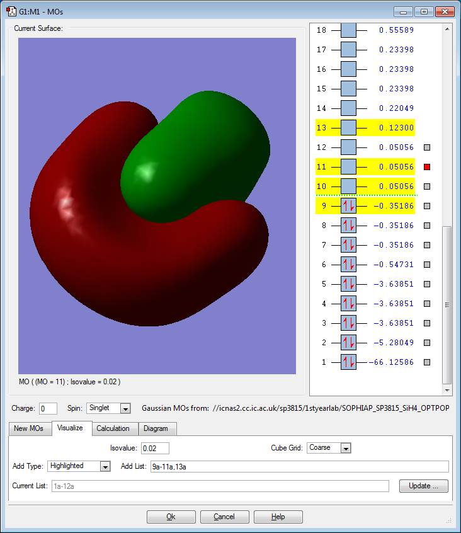Toggle surface marker for MO 12
The image size is (461, 533).
427,147
